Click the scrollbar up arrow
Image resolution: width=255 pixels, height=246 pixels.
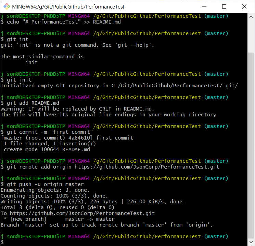251,16
